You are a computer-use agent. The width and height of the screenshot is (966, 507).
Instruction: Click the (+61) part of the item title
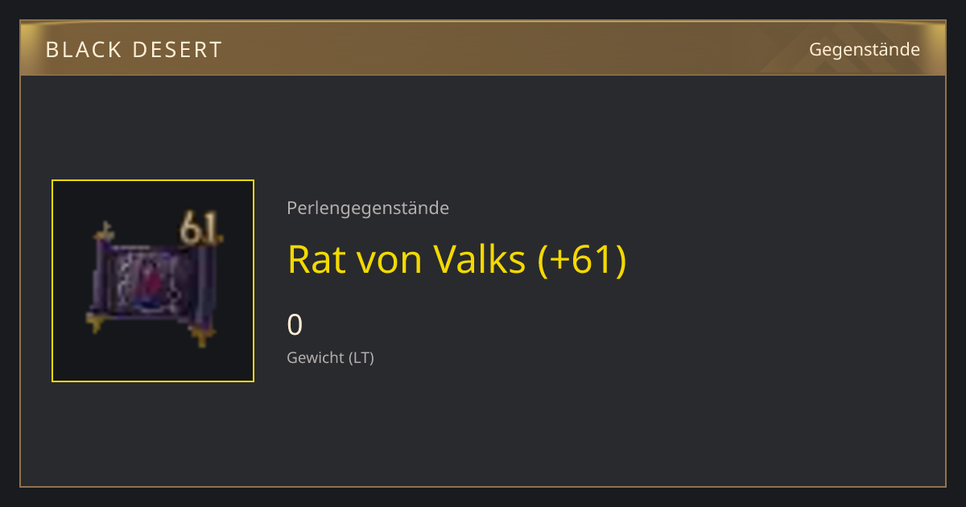[582, 259]
